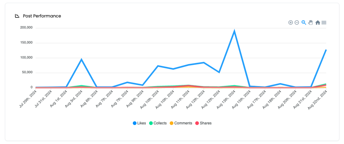Click the Jul 29th, 2024 axis label

pos(28,99)
